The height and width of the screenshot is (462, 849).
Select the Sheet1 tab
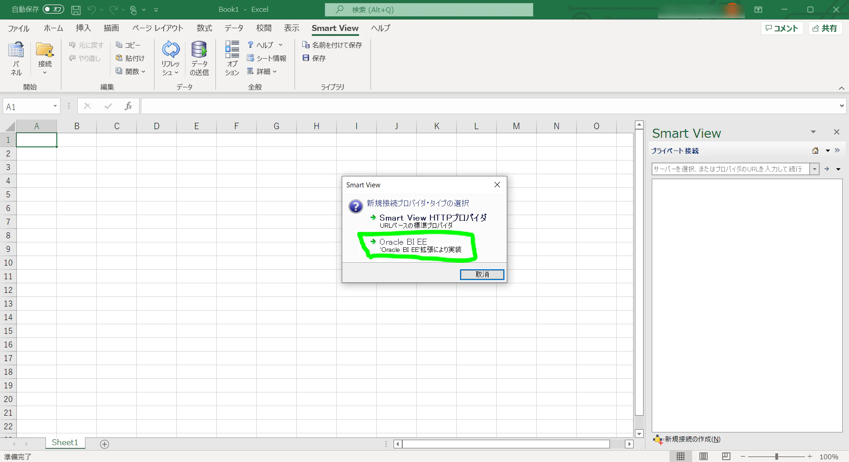65,443
